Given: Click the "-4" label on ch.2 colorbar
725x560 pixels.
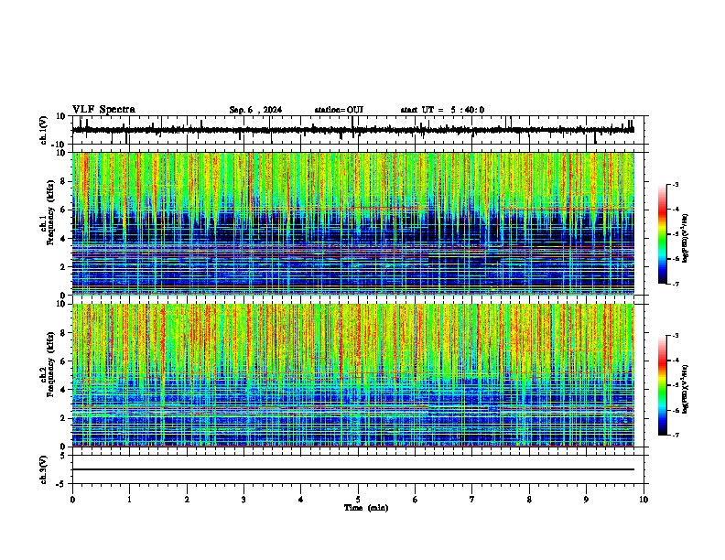Looking at the screenshot, I should [676, 361].
